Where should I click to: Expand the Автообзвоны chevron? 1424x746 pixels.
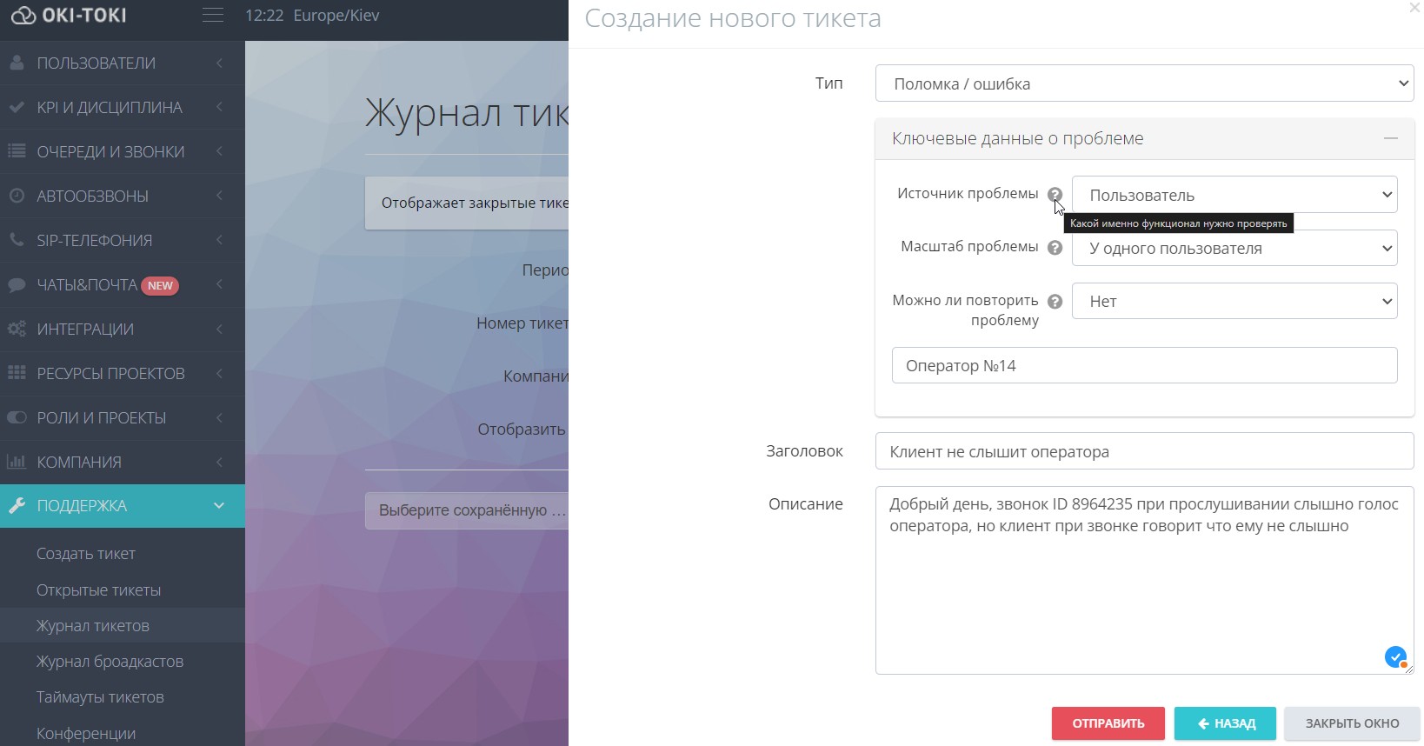[x=219, y=196]
